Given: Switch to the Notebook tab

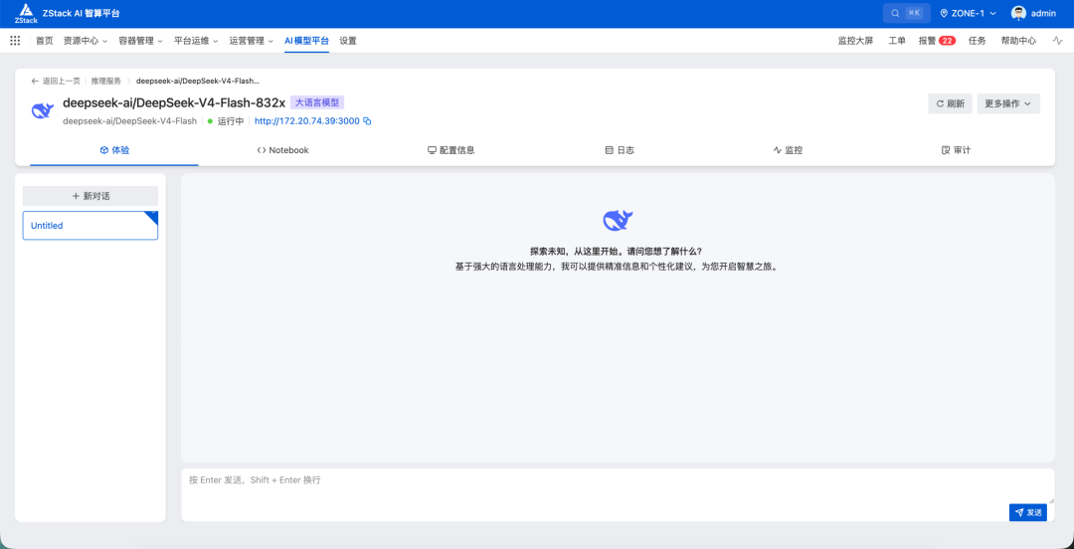Looking at the screenshot, I should tap(282, 150).
